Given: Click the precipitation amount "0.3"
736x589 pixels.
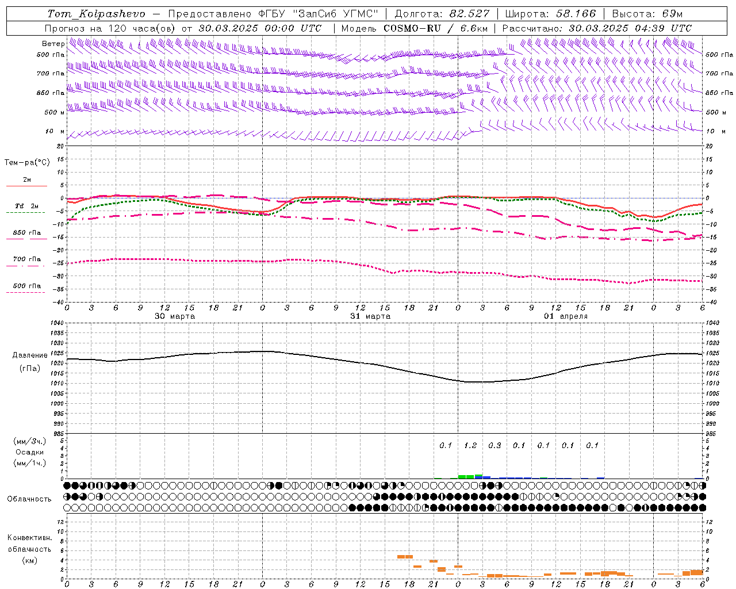Looking at the screenshot, I should click(494, 445).
